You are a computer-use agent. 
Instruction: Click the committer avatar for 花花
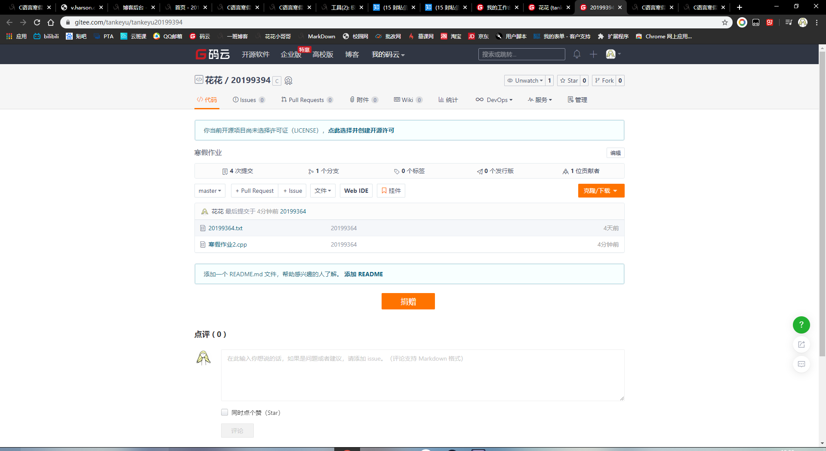pos(205,211)
